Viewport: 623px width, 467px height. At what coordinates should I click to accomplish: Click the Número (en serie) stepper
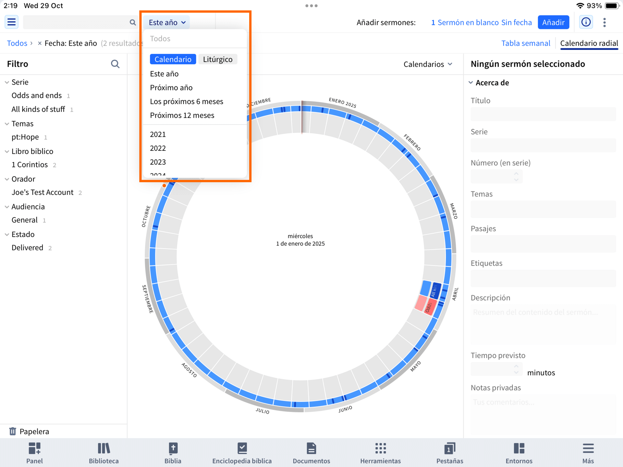tap(516, 176)
